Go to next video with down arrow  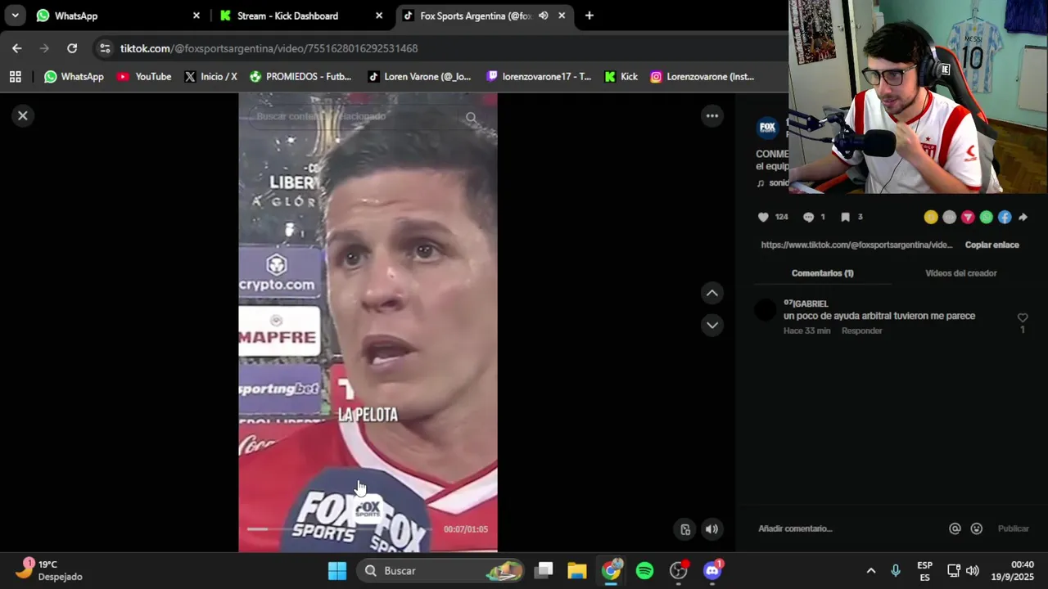(x=712, y=325)
